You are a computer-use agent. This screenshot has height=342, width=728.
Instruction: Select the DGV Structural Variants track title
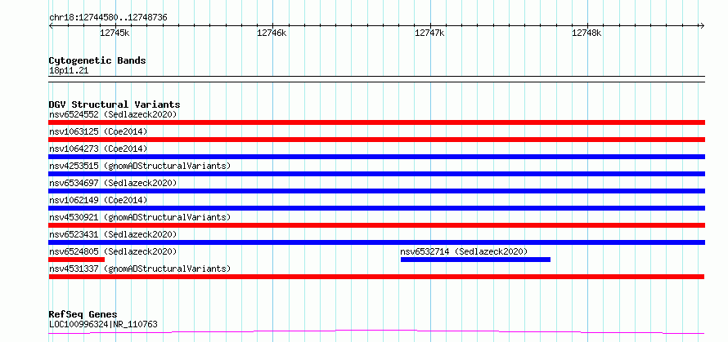[115, 104]
